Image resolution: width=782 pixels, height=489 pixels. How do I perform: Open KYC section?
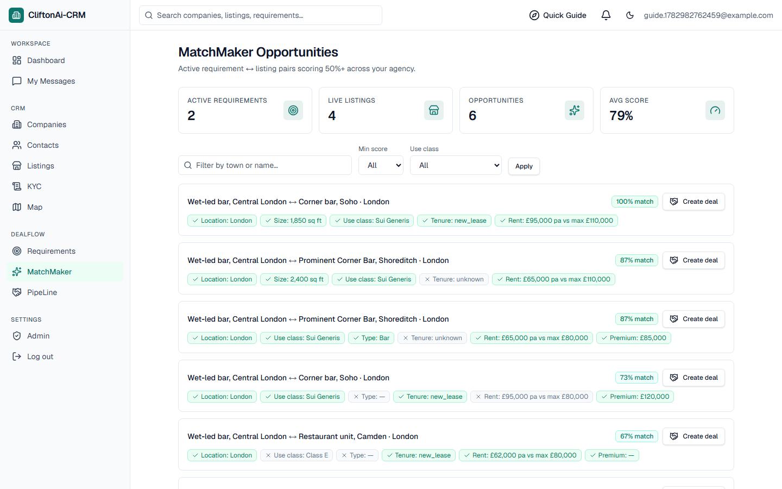pos(65,186)
